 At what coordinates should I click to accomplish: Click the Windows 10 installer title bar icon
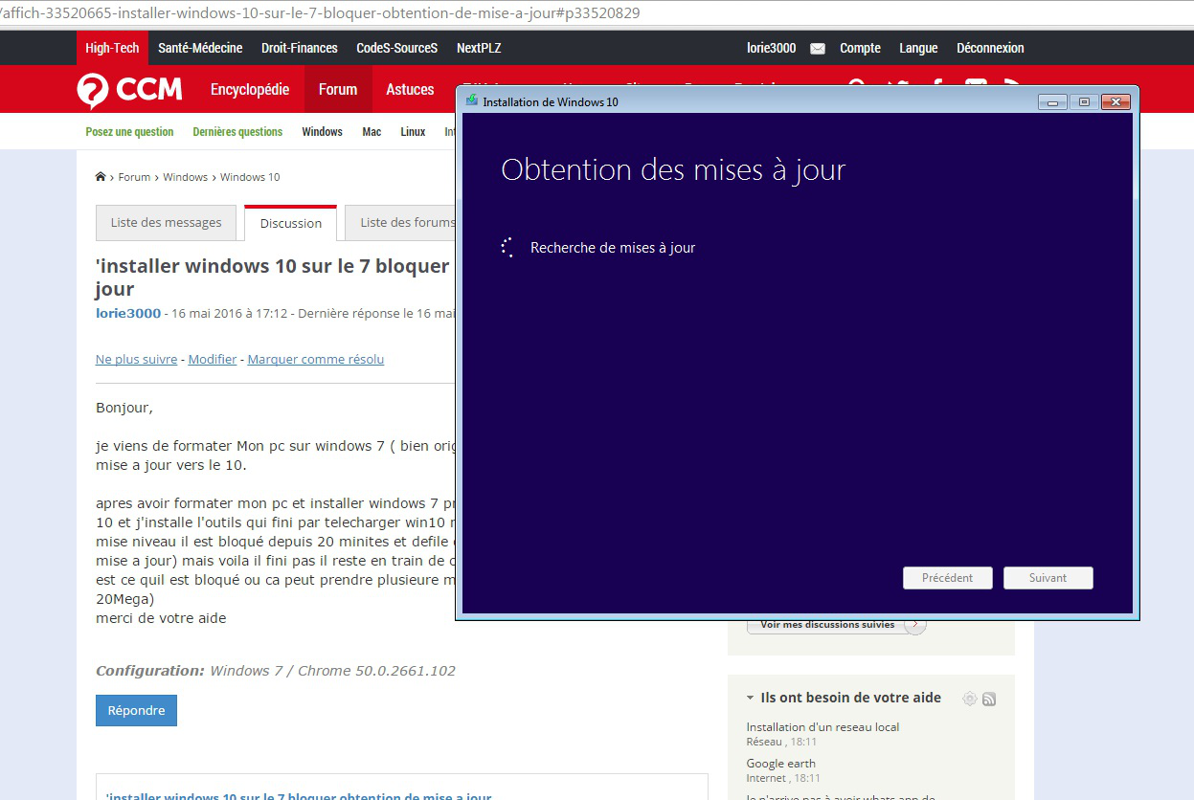click(471, 100)
